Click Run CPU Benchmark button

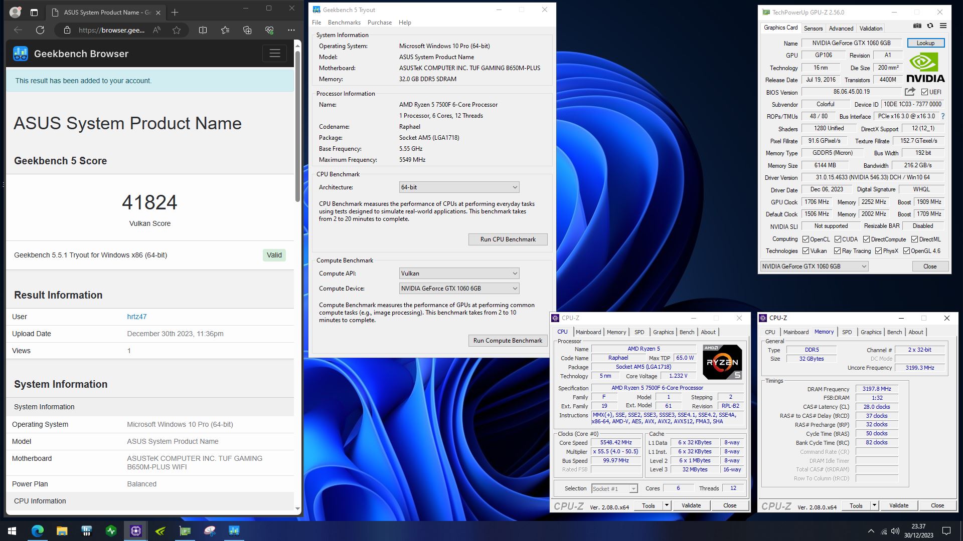click(508, 239)
